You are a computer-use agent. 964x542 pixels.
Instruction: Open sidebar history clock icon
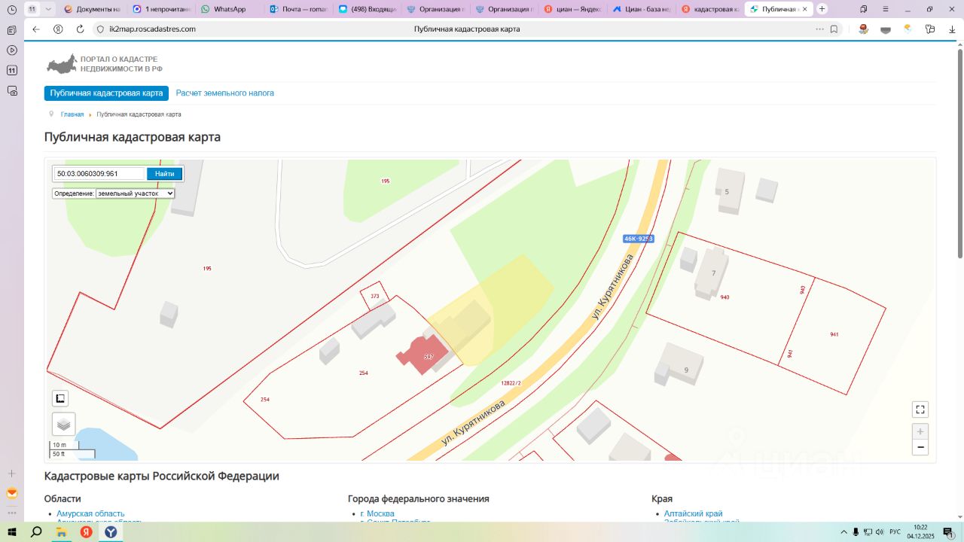[x=11, y=10]
